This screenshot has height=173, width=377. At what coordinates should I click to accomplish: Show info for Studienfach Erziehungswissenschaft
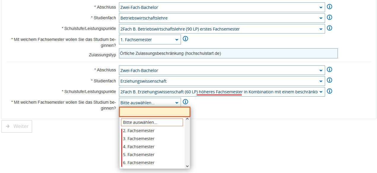329,80
